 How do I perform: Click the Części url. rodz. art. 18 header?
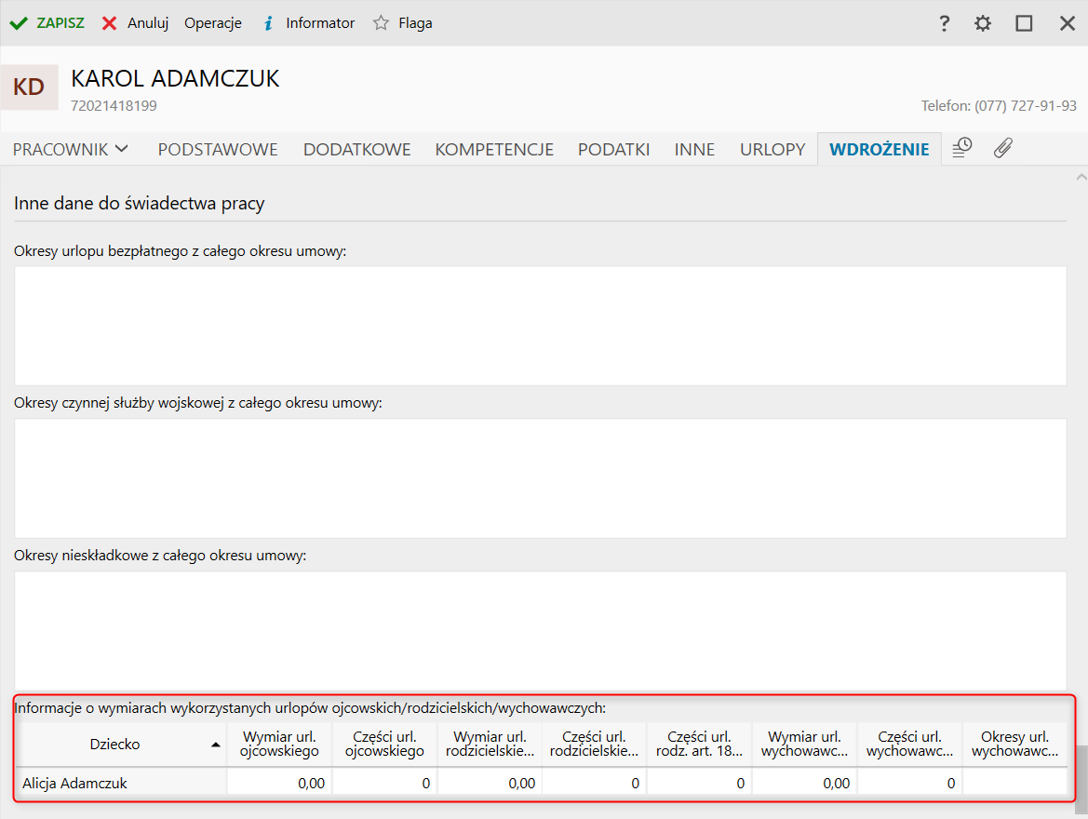[x=699, y=744]
